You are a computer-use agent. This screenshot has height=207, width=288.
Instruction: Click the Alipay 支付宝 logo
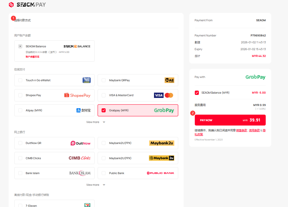click(83, 110)
